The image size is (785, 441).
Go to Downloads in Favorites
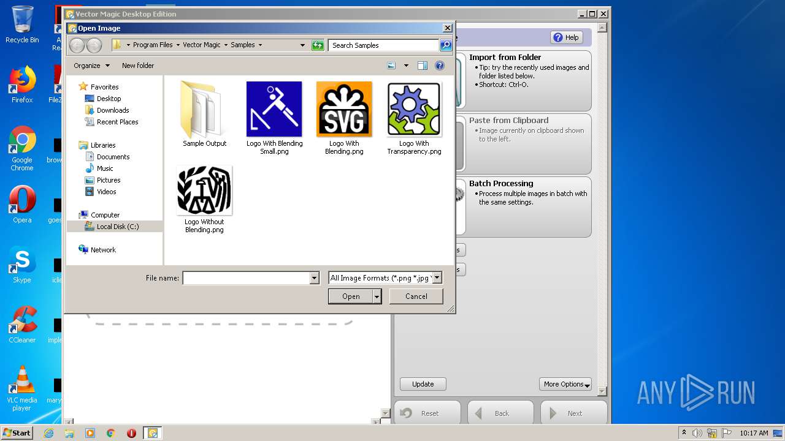[x=113, y=110]
